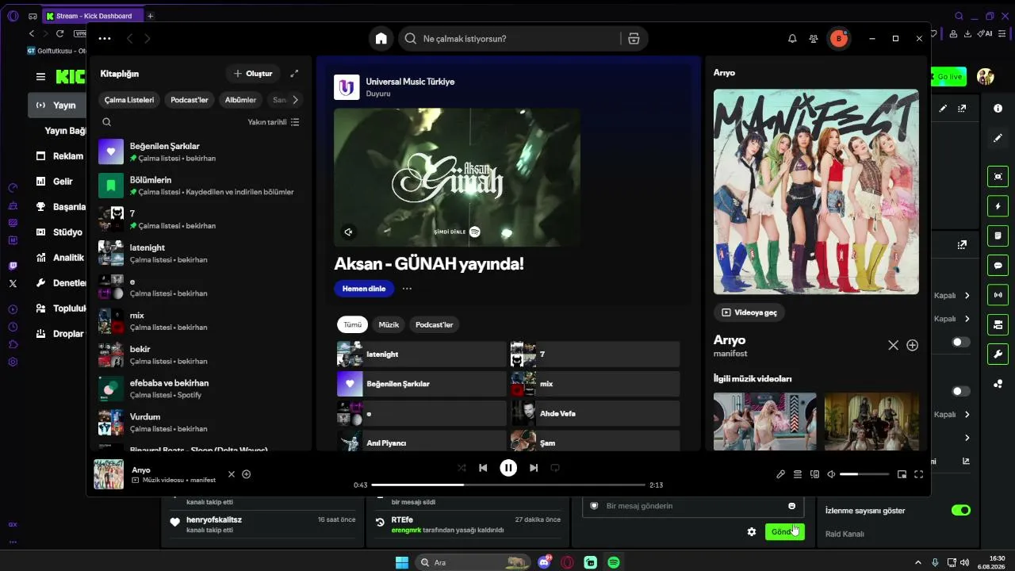Toggle repeat in the player

click(555, 468)
